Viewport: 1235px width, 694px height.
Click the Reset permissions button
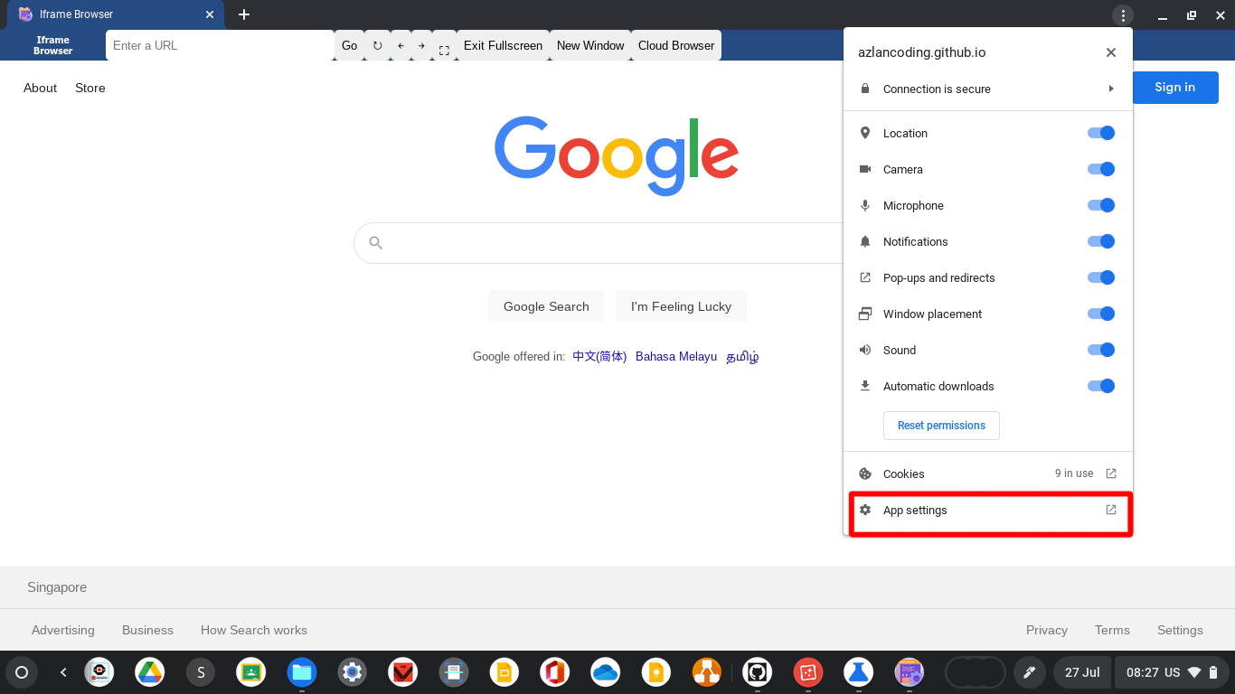[941, 426]
